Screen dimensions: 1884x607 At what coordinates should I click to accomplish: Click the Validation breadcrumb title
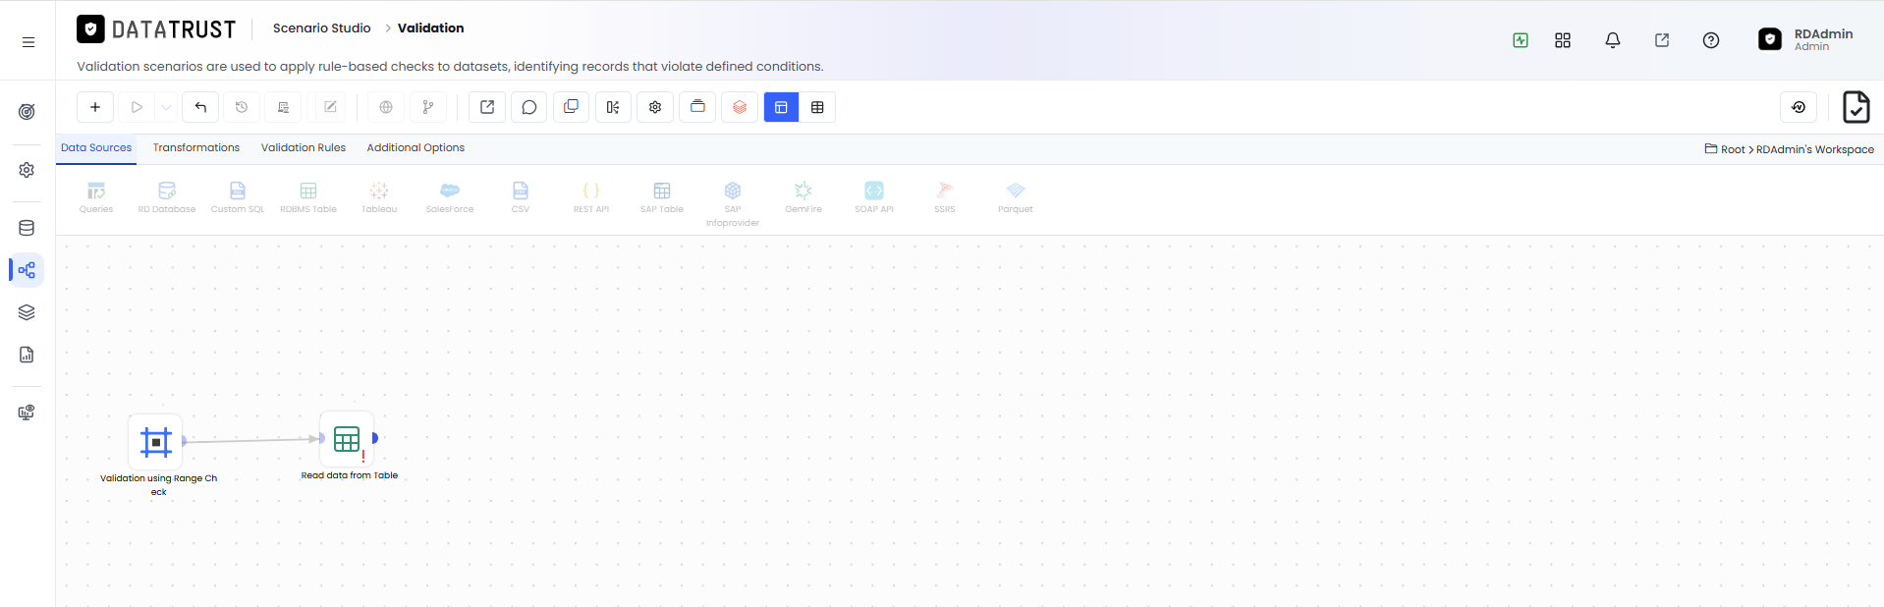click(x=431, y=28)
